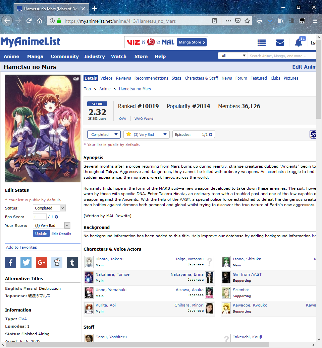Open a new browser tab
This screenshot has width=322, height=348.
[95, 8]
